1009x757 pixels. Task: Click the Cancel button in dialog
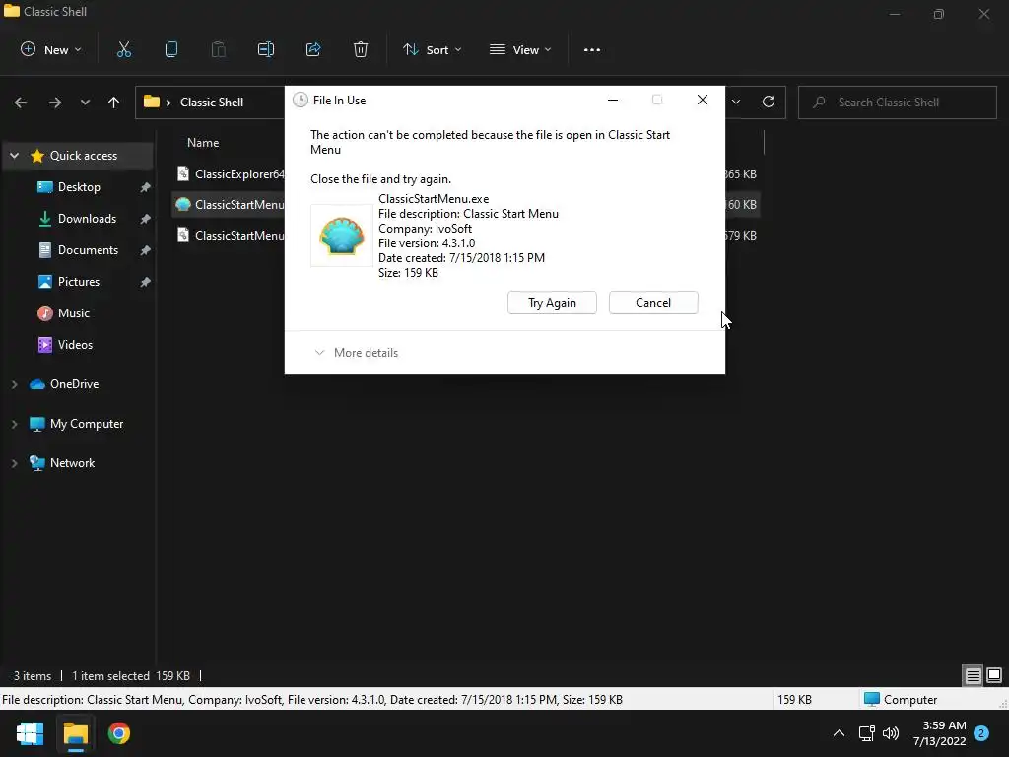point(653,303)
